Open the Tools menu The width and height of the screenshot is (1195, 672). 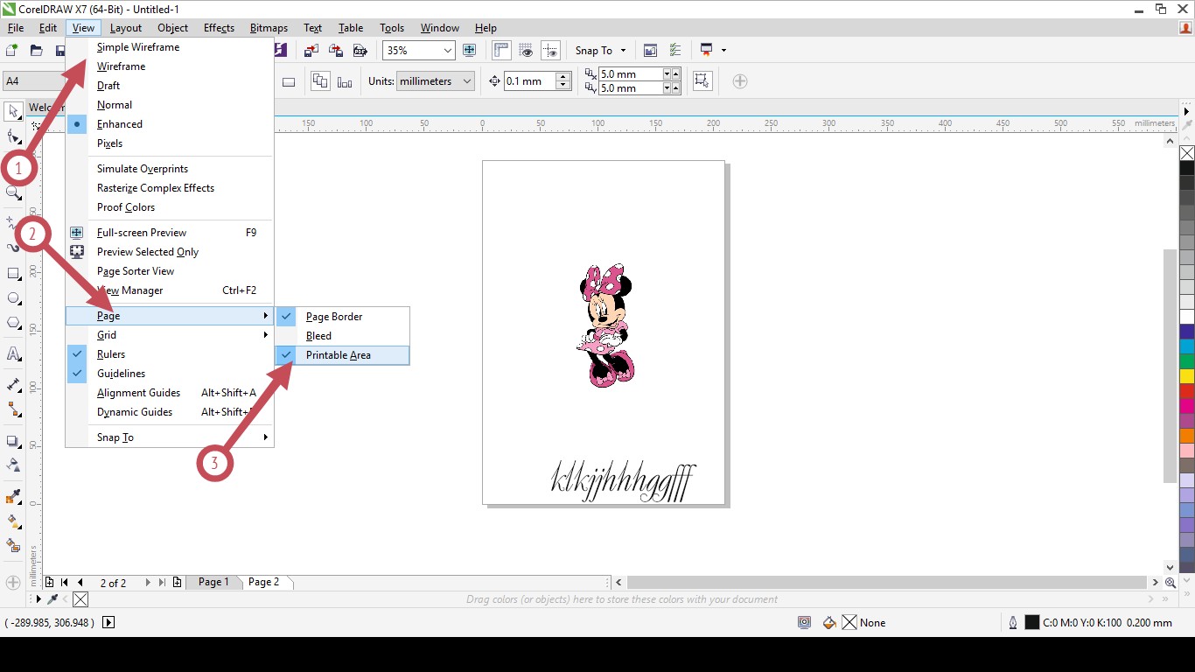(392, 28)
